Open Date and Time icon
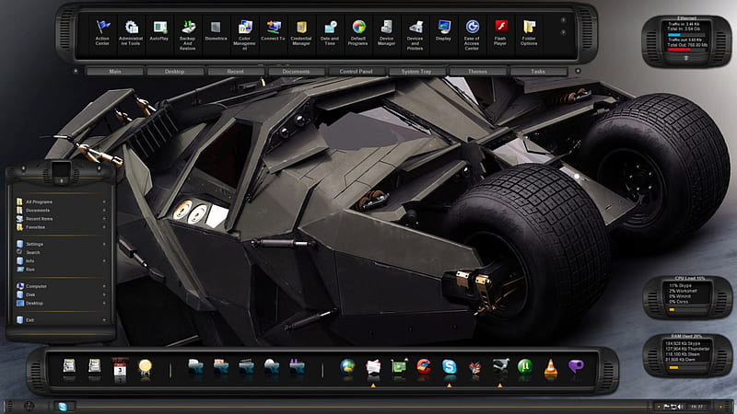 click(x=330, y=33)
